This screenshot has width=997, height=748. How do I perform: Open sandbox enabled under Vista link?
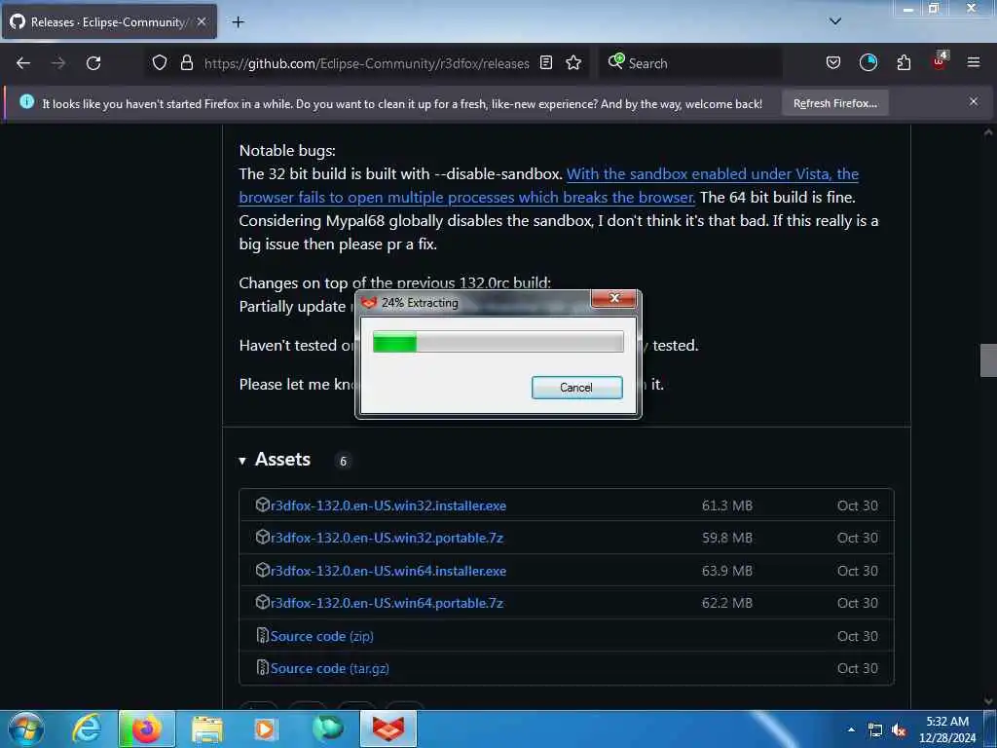(549, 185)
